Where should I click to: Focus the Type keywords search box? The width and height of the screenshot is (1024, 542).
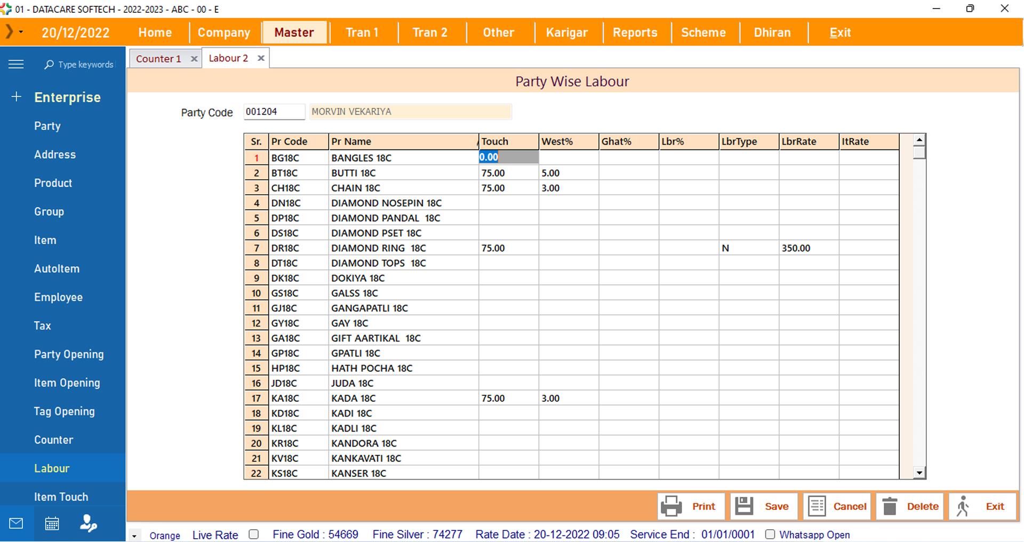pyautogui.click(x=85, y=65)
